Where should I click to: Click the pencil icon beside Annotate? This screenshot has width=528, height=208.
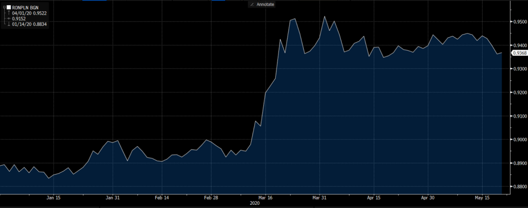click(252, 4)
